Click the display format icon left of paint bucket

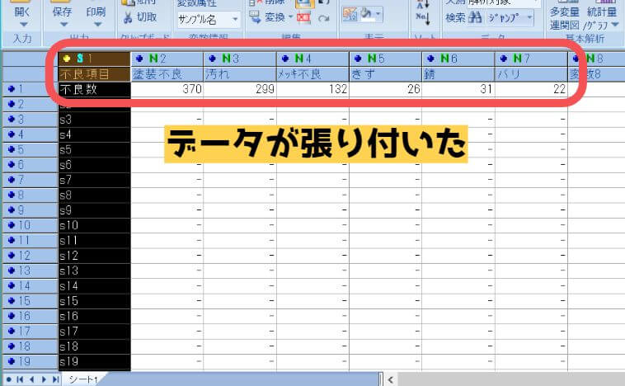350,15
